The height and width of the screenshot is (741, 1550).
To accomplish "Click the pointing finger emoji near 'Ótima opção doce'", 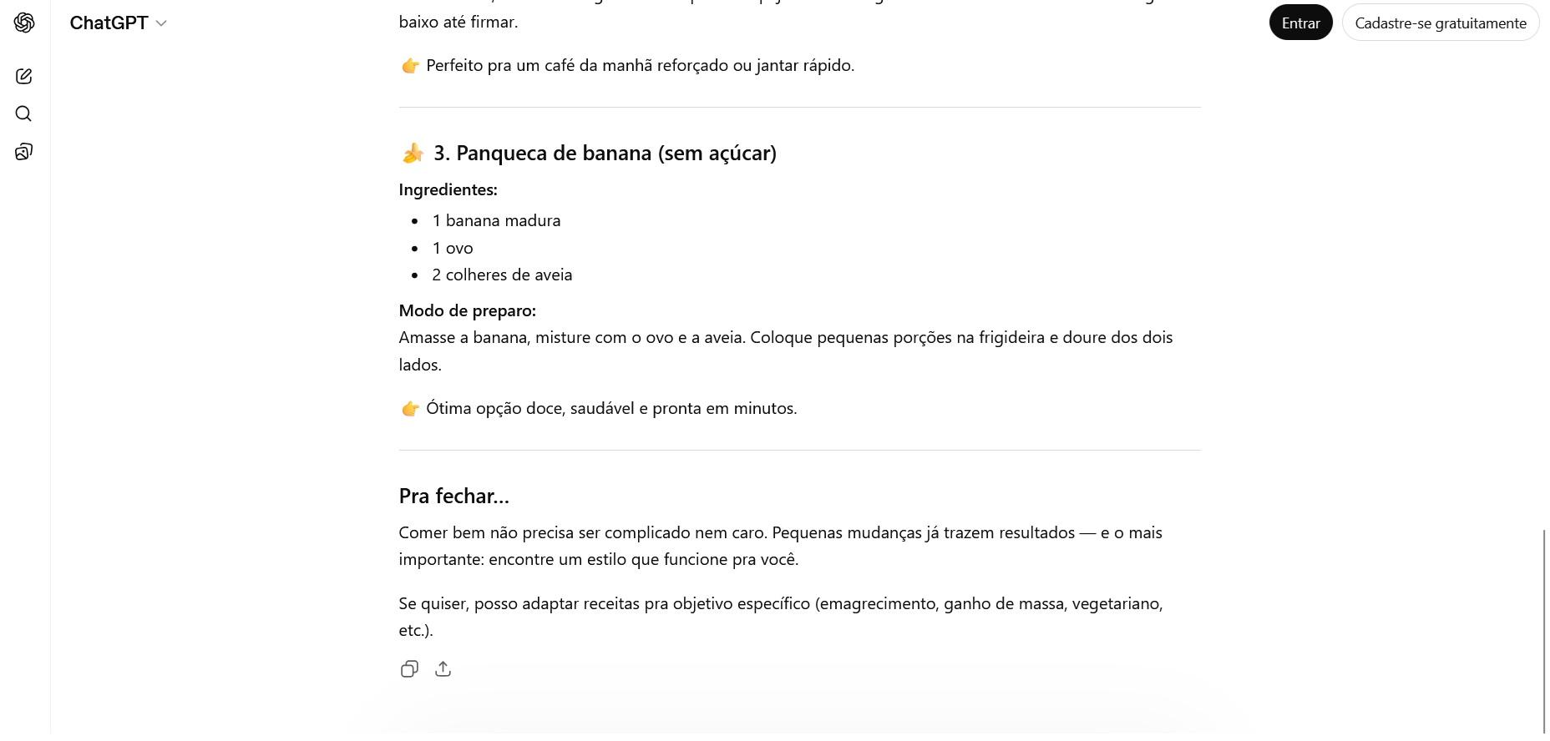I will pos(410,408).
